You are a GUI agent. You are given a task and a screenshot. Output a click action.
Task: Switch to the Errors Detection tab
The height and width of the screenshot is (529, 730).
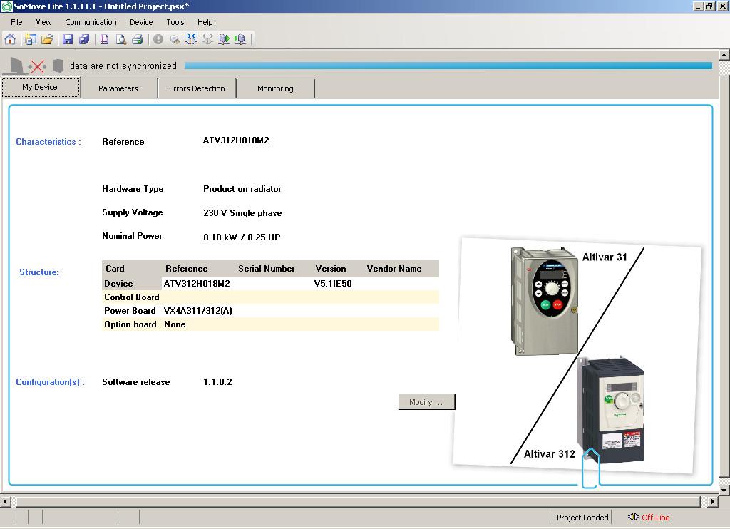(x=197, y=88)
